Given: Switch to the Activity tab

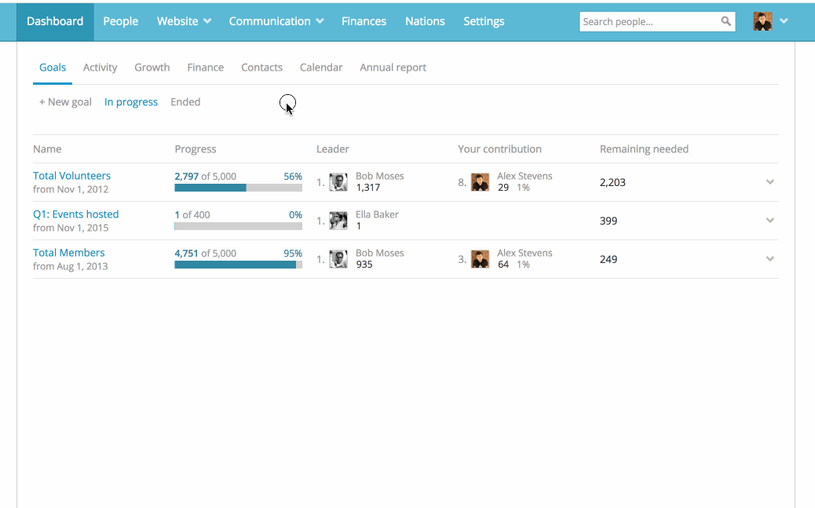Looking at the screenshot, I should point(101,68).
